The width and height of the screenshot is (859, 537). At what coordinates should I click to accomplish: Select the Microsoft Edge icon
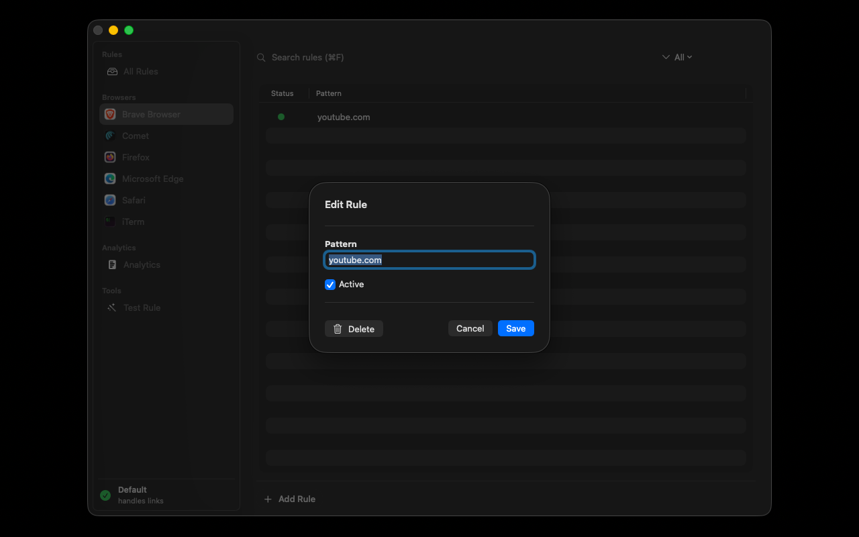[x=110, y=179]
